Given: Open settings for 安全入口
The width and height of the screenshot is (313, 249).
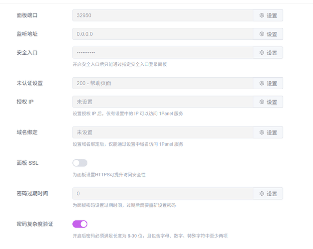Looking at the screenshot, I should [x=268, y=53].
